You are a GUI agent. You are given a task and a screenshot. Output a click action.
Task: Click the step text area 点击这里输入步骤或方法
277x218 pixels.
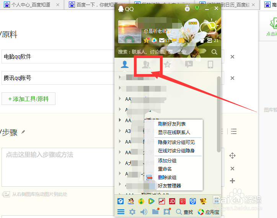tap(58, 167)
